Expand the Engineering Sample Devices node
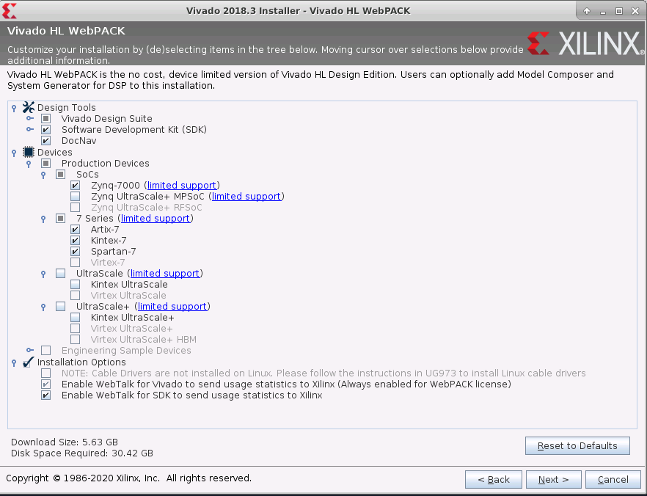Image resolution: width=647 pixels, height=496 pixels. tap(29, 350)
